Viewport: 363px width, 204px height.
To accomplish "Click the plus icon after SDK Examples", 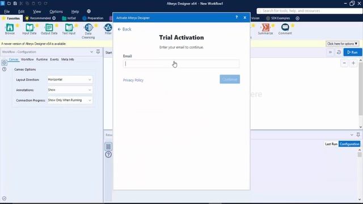I will pyautogui.click(x=297, y=18).
